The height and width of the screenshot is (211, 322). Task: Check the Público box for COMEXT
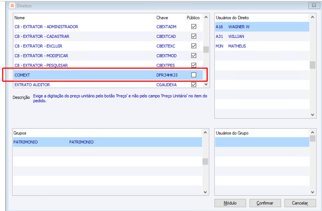tap(194, 75)
